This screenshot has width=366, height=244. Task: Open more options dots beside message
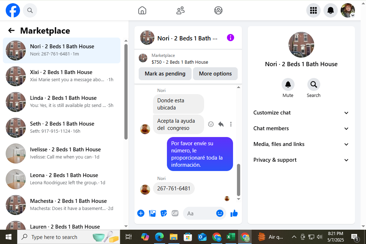[x=231, y=124]
